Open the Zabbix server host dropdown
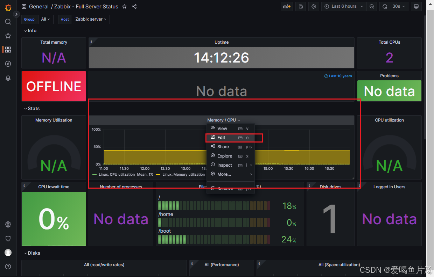The height and width of the screenshot is (277, 434). tap(91, 19)
